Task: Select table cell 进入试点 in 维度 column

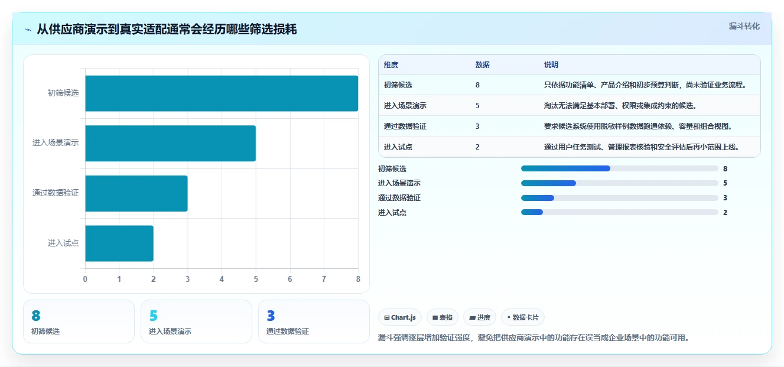Action: [x=398, y=147]
